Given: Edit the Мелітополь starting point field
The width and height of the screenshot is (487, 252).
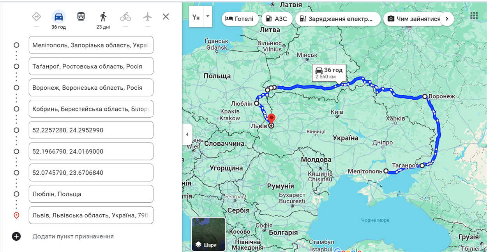Looking at the screenshot, I should point(91,45).
